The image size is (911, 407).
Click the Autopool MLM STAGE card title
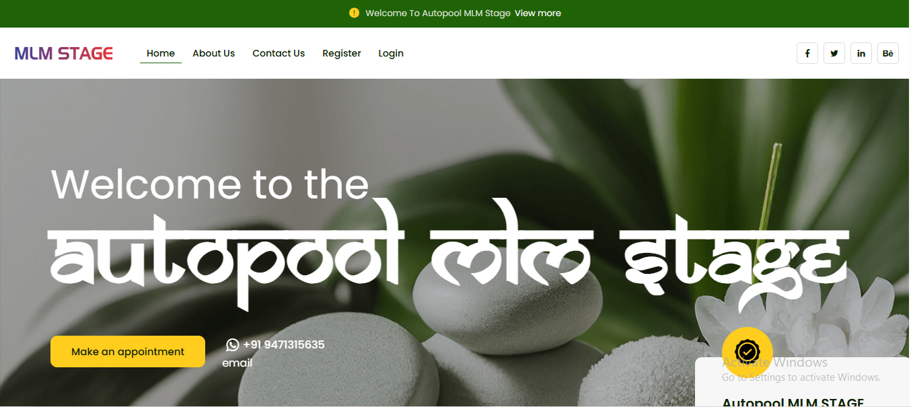(793, 402)
